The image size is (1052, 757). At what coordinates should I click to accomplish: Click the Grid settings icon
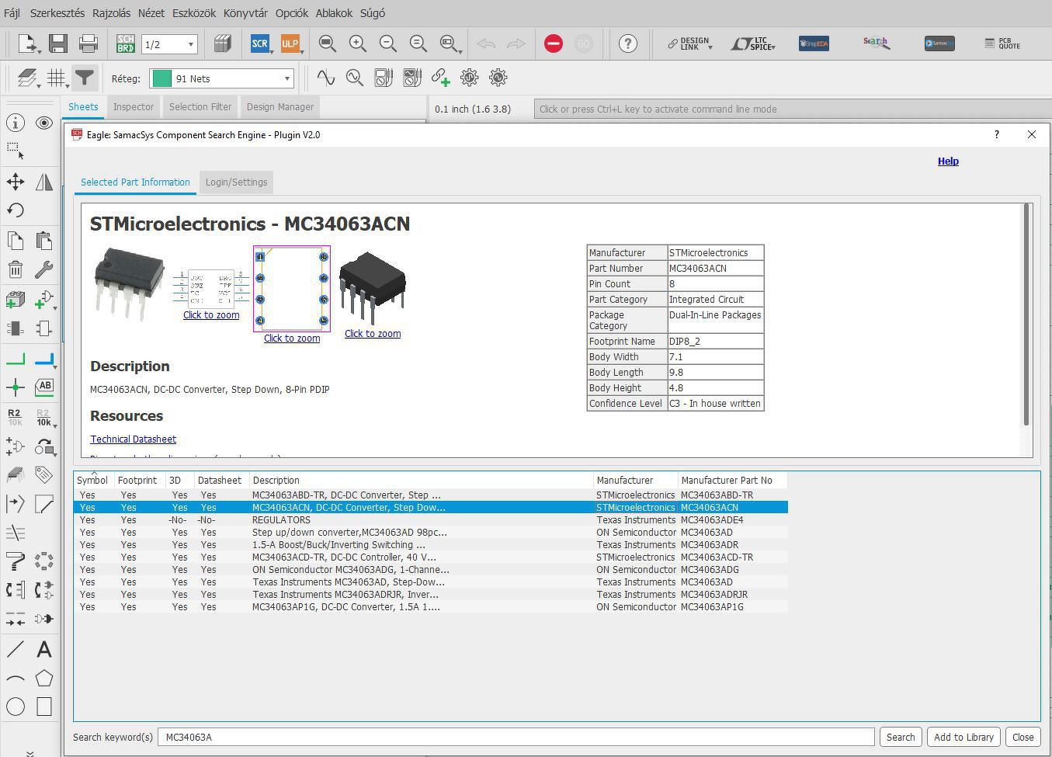pyautogui.click(x=56, y=78)
